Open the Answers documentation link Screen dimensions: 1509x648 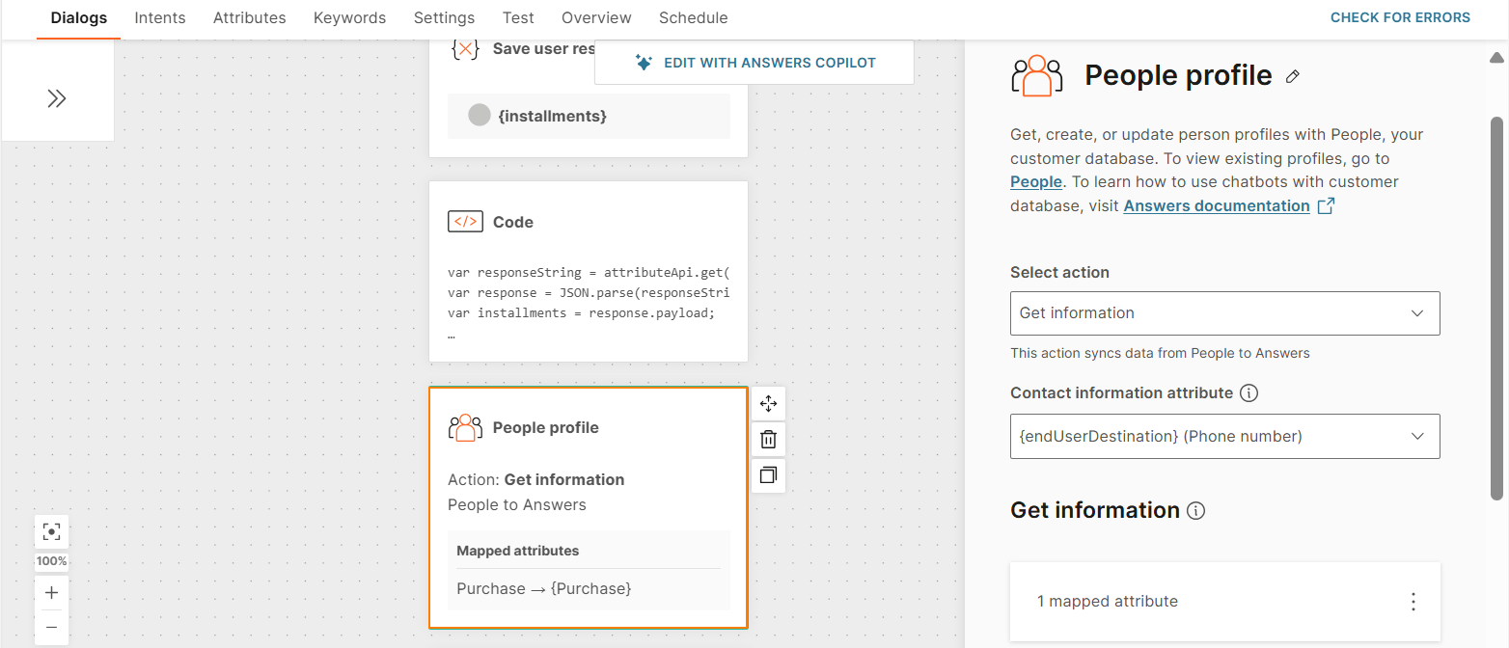pyautogui.click(x=1217, y=205)
